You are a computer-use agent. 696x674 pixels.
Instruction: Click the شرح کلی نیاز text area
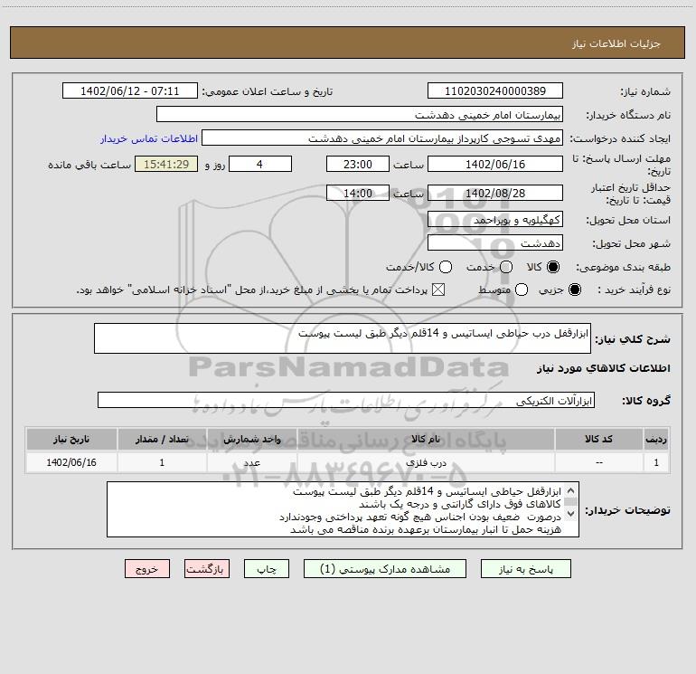coord(343,338)
